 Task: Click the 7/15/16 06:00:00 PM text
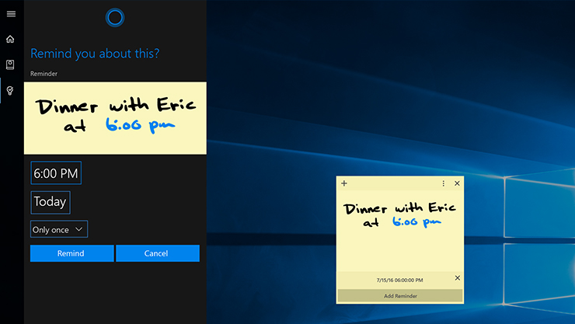[399, 280]
